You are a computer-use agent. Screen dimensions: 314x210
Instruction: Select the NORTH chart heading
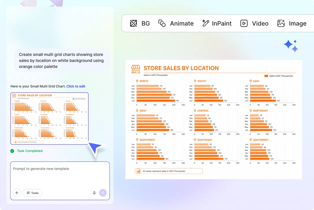144,81
